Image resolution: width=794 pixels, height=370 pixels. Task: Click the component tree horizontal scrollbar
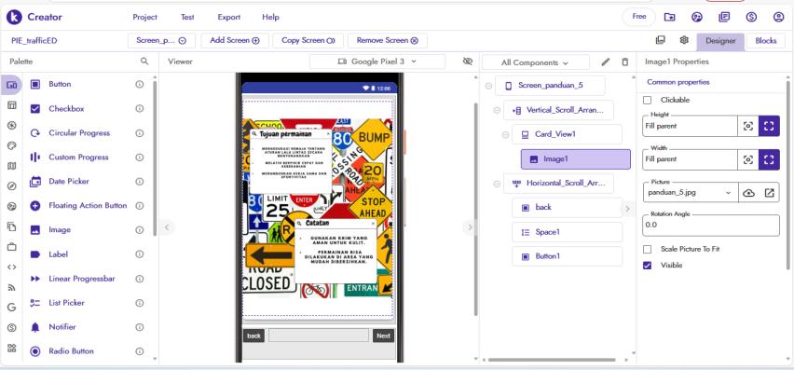tap(552, 360)
